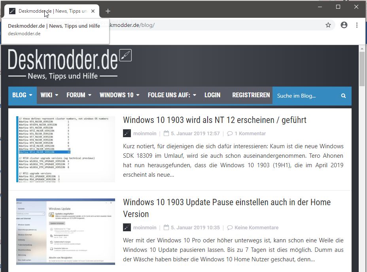Image resolution: width=367 pixels, height=272 pixels.
Task: Open the LOGIN menu item
Action: (x=212, y=95)
